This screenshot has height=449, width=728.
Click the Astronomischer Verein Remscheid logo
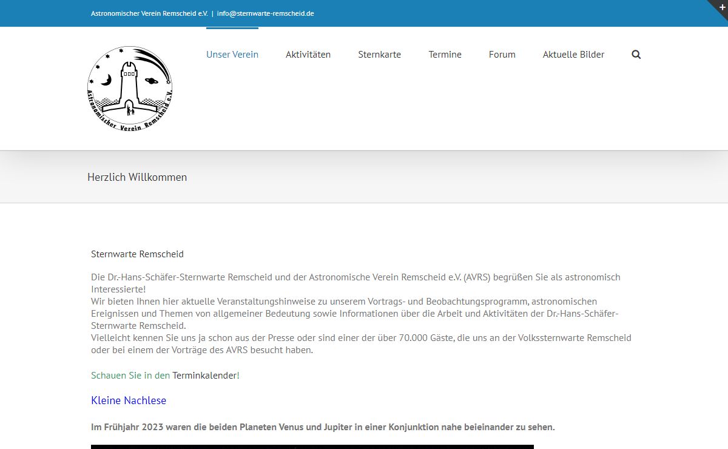130,89
